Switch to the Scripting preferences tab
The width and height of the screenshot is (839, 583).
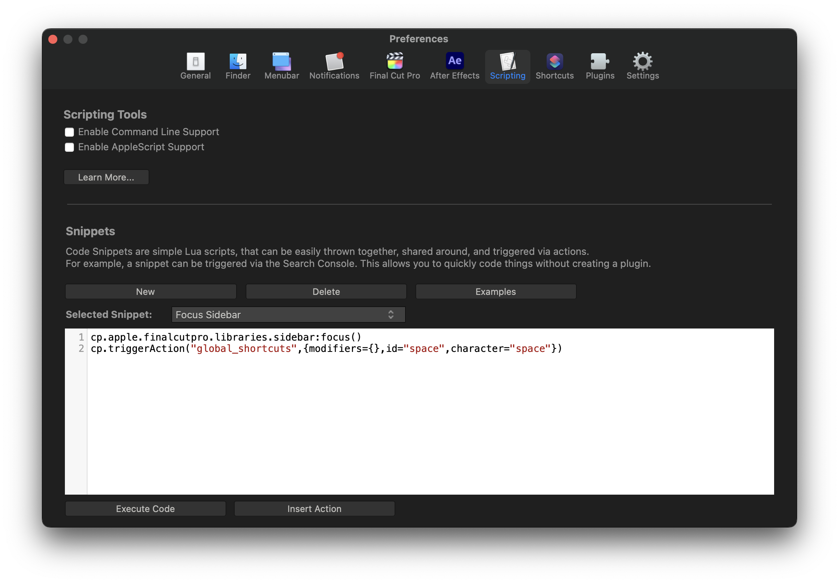508,66
